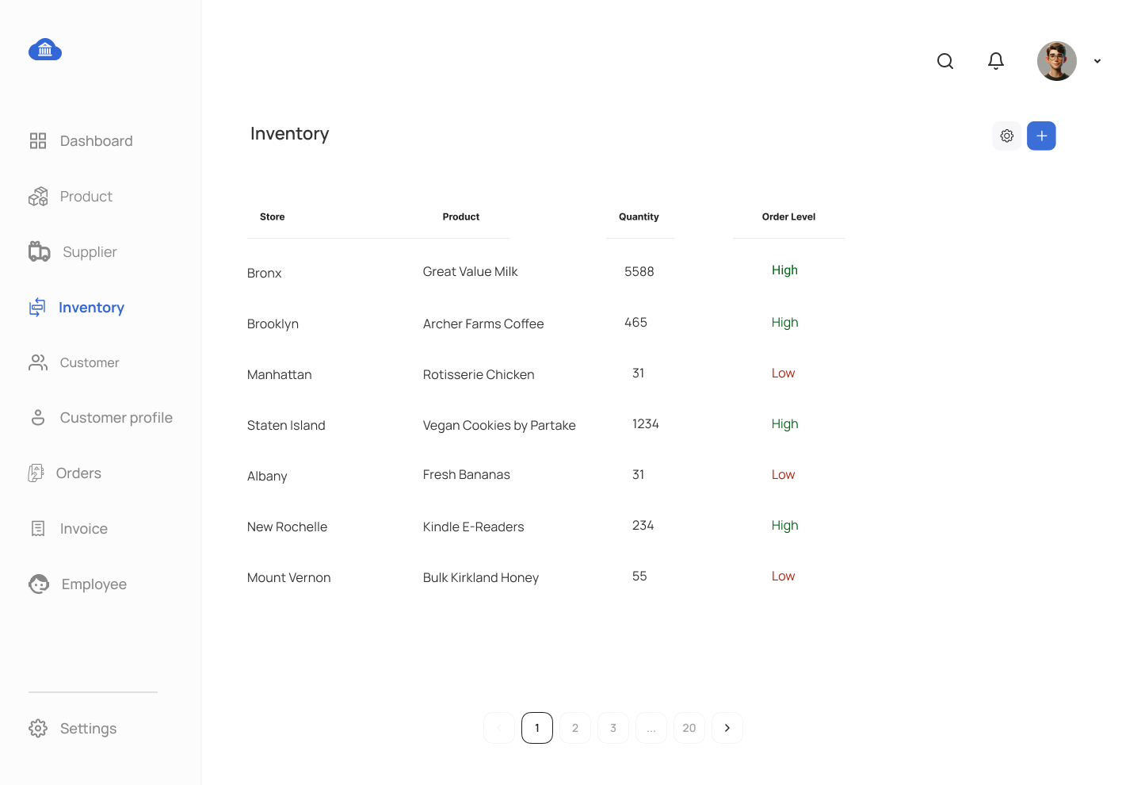
Task: Navigate to Orders
Action: [78, 473]
